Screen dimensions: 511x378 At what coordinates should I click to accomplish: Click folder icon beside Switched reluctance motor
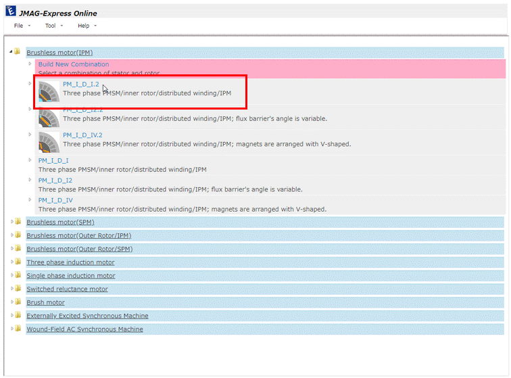click(x=18, y=289)
